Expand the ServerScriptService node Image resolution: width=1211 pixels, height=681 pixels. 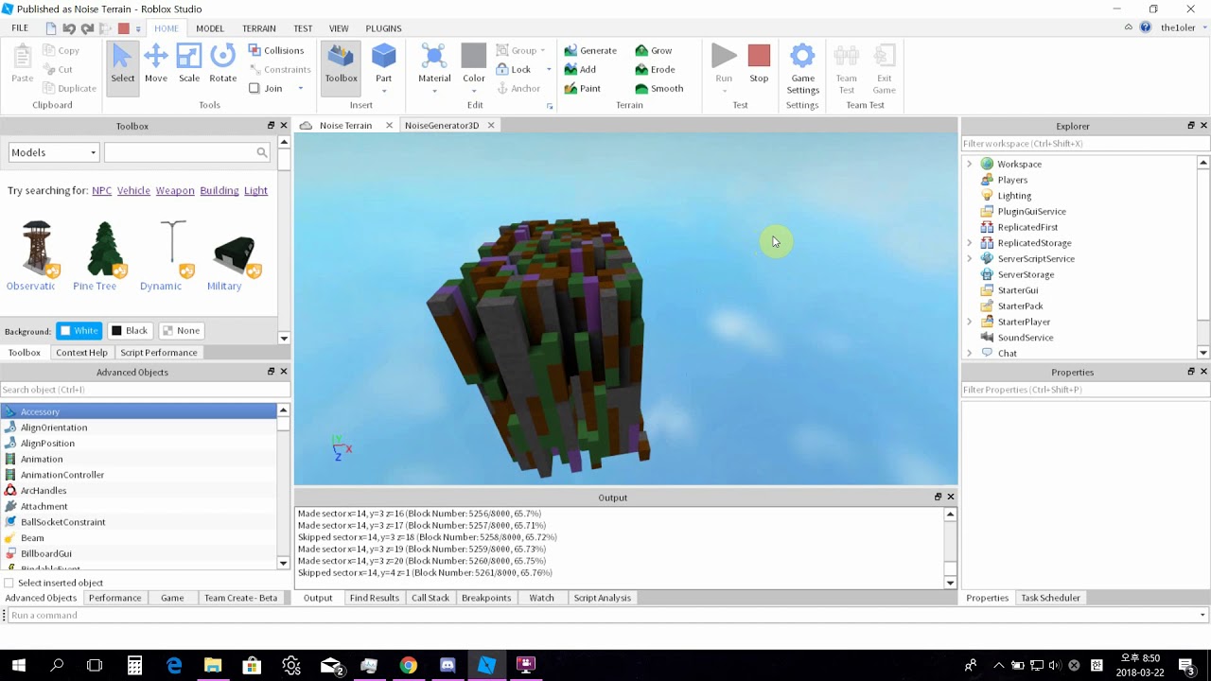[969, 258]
